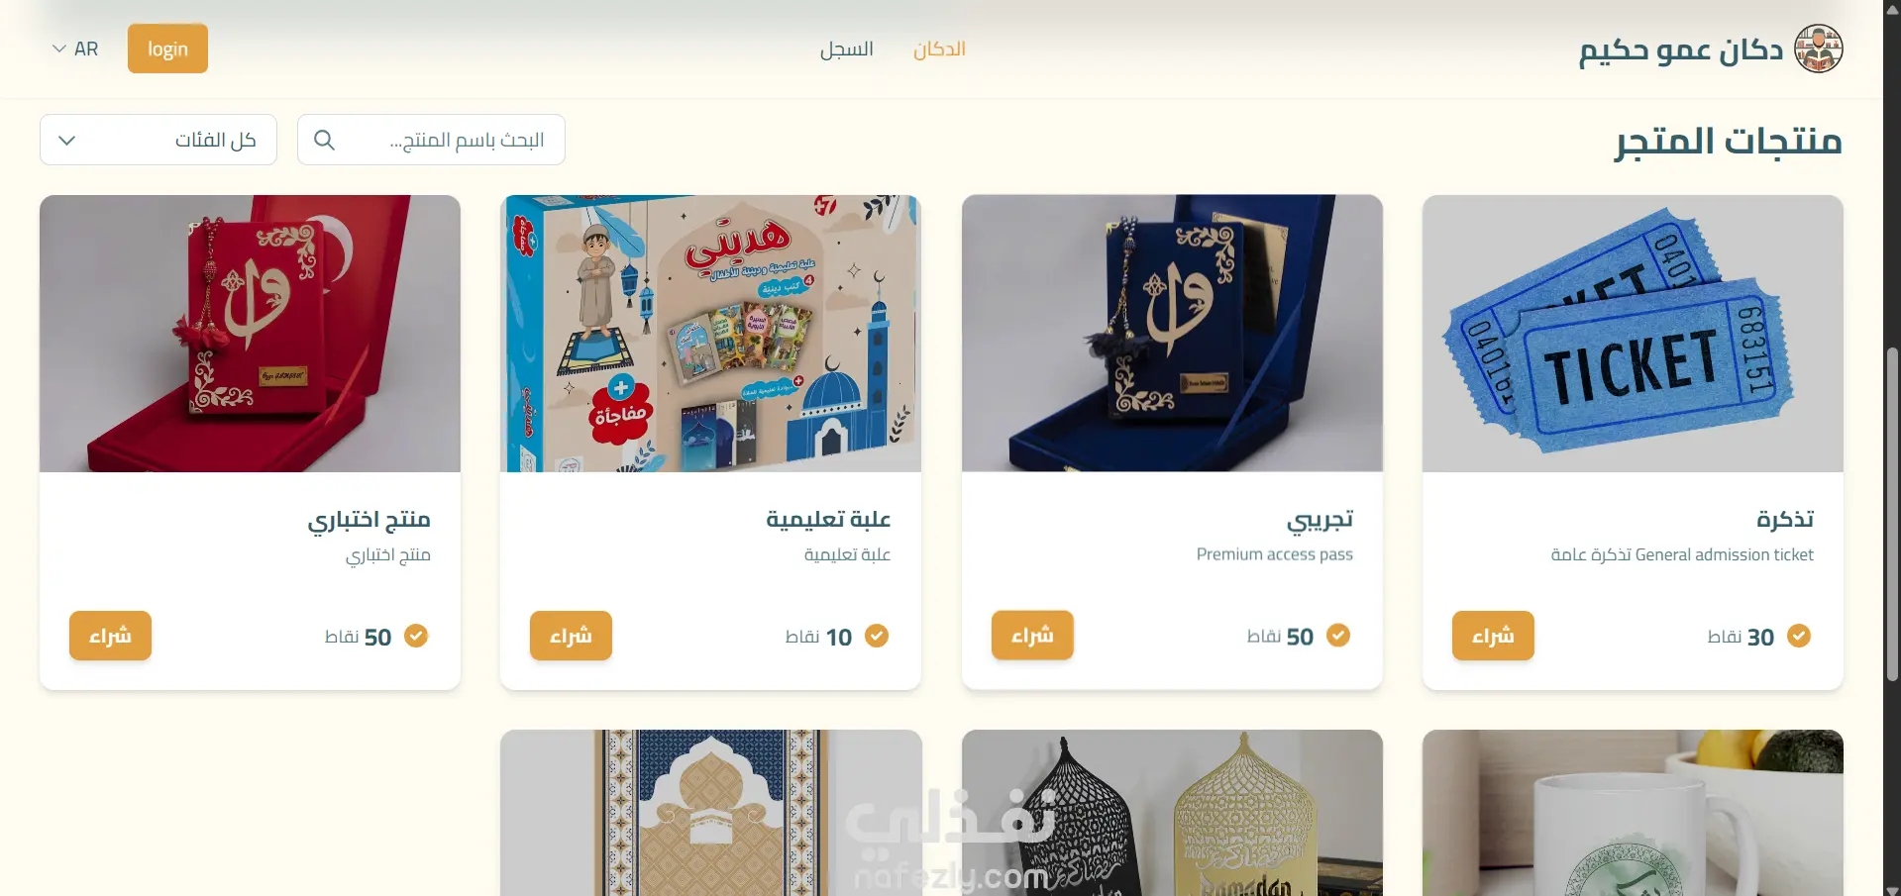The width and height of the screenshot is (1901, 896).
Task: Focus the product name search field
Action: point(431,140)
